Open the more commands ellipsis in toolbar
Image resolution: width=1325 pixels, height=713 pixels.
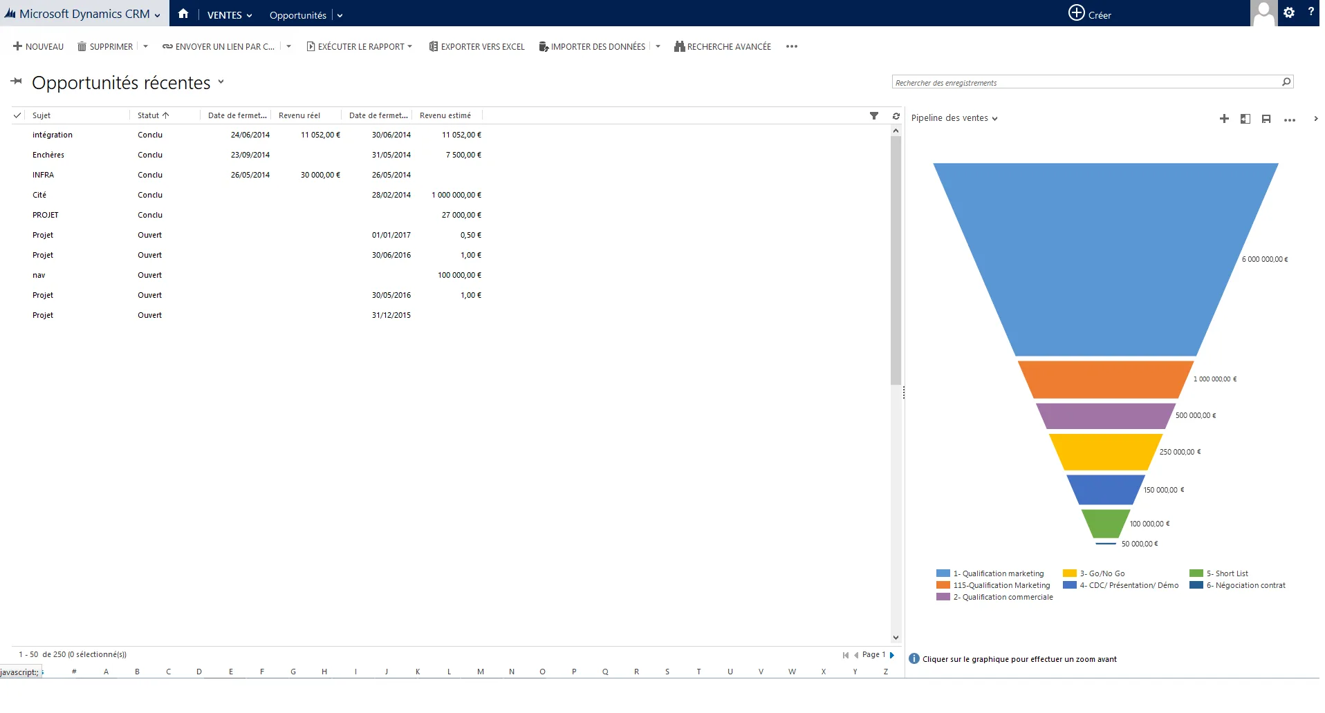[x=792, y=46]
